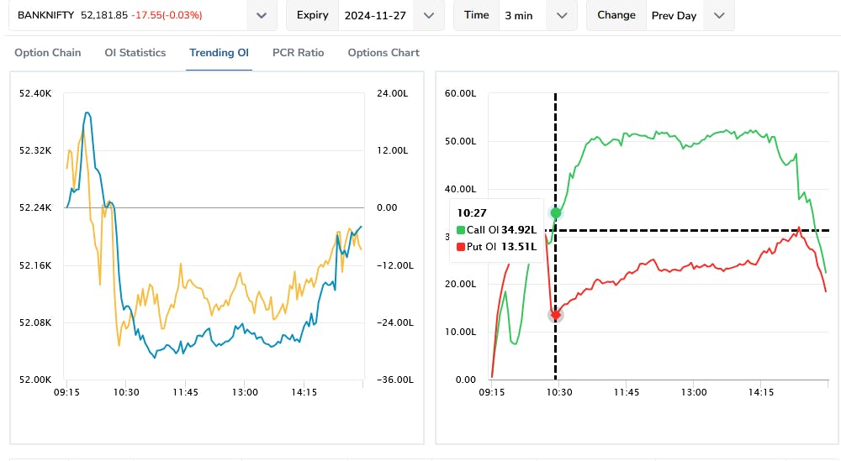The height and width of the screenshot is (461, 841).
Task: Expand the Change comparison dropdown chevron
Action: pyautogui.click(x=718, y=15)
